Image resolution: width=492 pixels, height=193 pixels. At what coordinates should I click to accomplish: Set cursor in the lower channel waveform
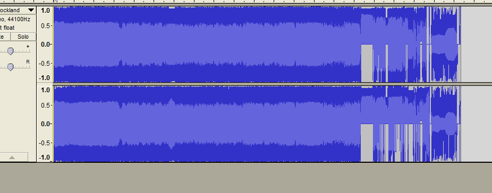point(207,124)
